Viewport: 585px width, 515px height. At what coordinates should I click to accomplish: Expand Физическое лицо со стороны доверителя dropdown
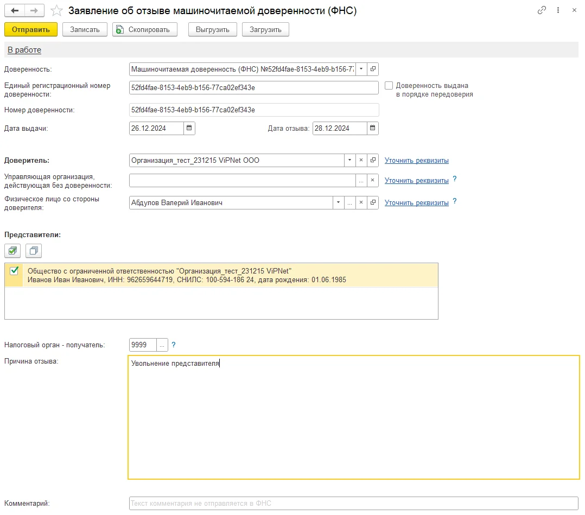click(x=338, y=202)
